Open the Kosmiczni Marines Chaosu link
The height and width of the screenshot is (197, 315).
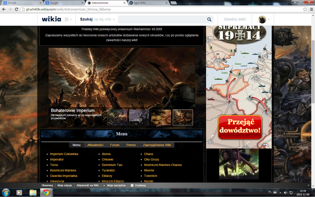pyautogui.click(x=163, y=165)
